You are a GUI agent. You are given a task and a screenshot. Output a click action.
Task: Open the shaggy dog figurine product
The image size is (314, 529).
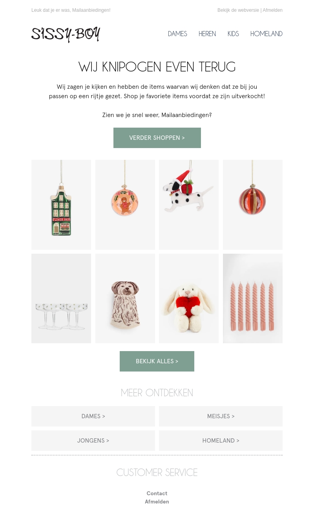[125, 298]
